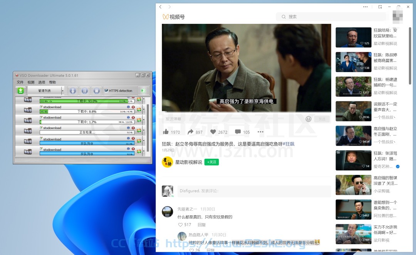416x255 pixels.
Task: Click the pop-out window icon in 视频号 title bar
Action: pyautogui.click(x=380, y=7)
